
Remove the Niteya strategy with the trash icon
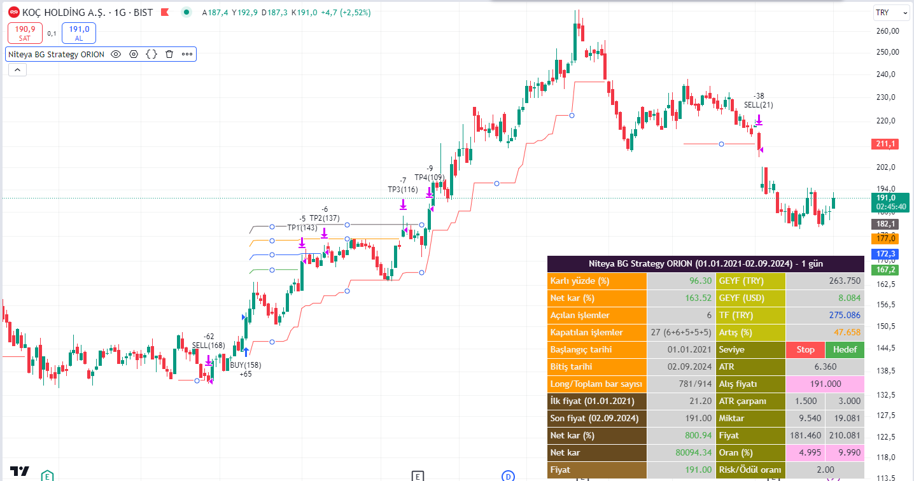click(169, 54)
